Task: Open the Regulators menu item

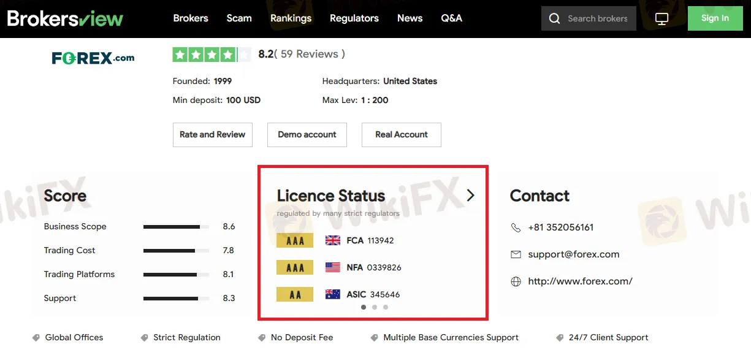Action: (354, 18)
